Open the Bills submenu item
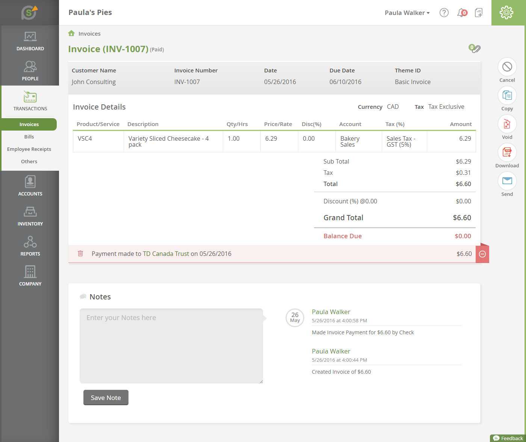The image size is (526, 442). (29, 137)
